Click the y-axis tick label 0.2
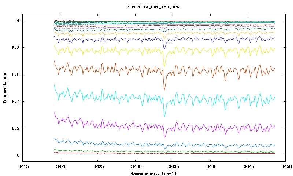Screen dimensions: 293x176 [16, 128]
